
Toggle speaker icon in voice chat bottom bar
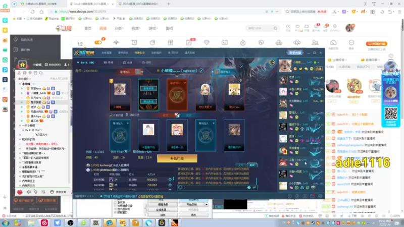pos(29,192)
